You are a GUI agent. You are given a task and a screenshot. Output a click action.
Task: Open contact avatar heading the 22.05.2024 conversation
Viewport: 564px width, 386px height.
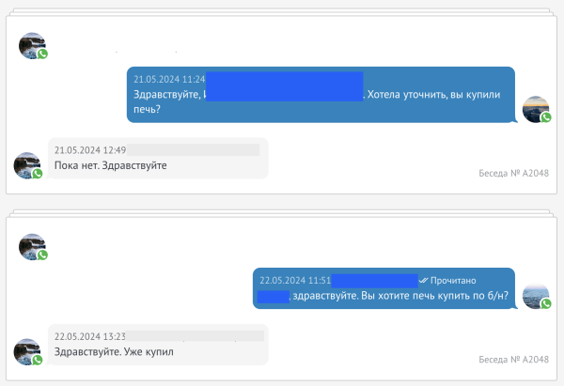32,247
